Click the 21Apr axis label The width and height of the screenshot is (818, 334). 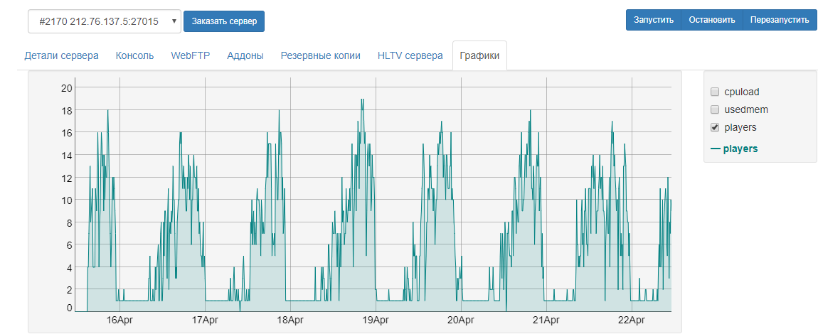(546, 319)
